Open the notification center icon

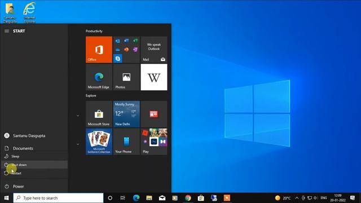[x=353, y=198]
